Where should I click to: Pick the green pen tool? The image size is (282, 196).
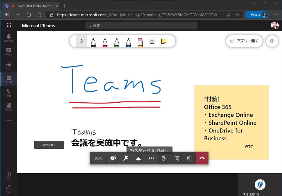pyautogui.click(x=117, y=42)
